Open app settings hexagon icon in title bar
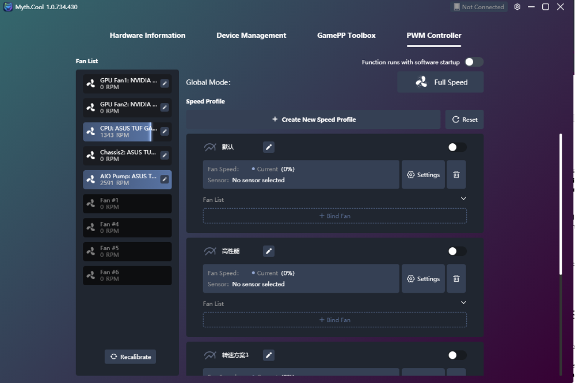Image resolution: width=575 pixels, height=383 pixels. pyautogui.click(x=517, y=7)
